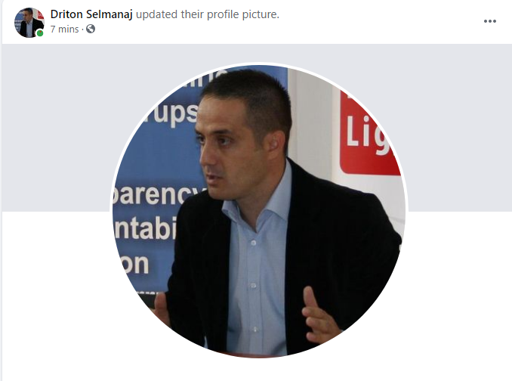Click the globe public audience icon
The height and width of the screenshot is (381, 512).
[91, 29]
